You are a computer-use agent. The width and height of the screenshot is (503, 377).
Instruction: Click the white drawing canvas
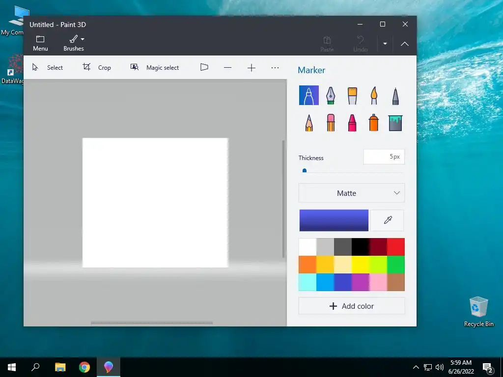155,203
